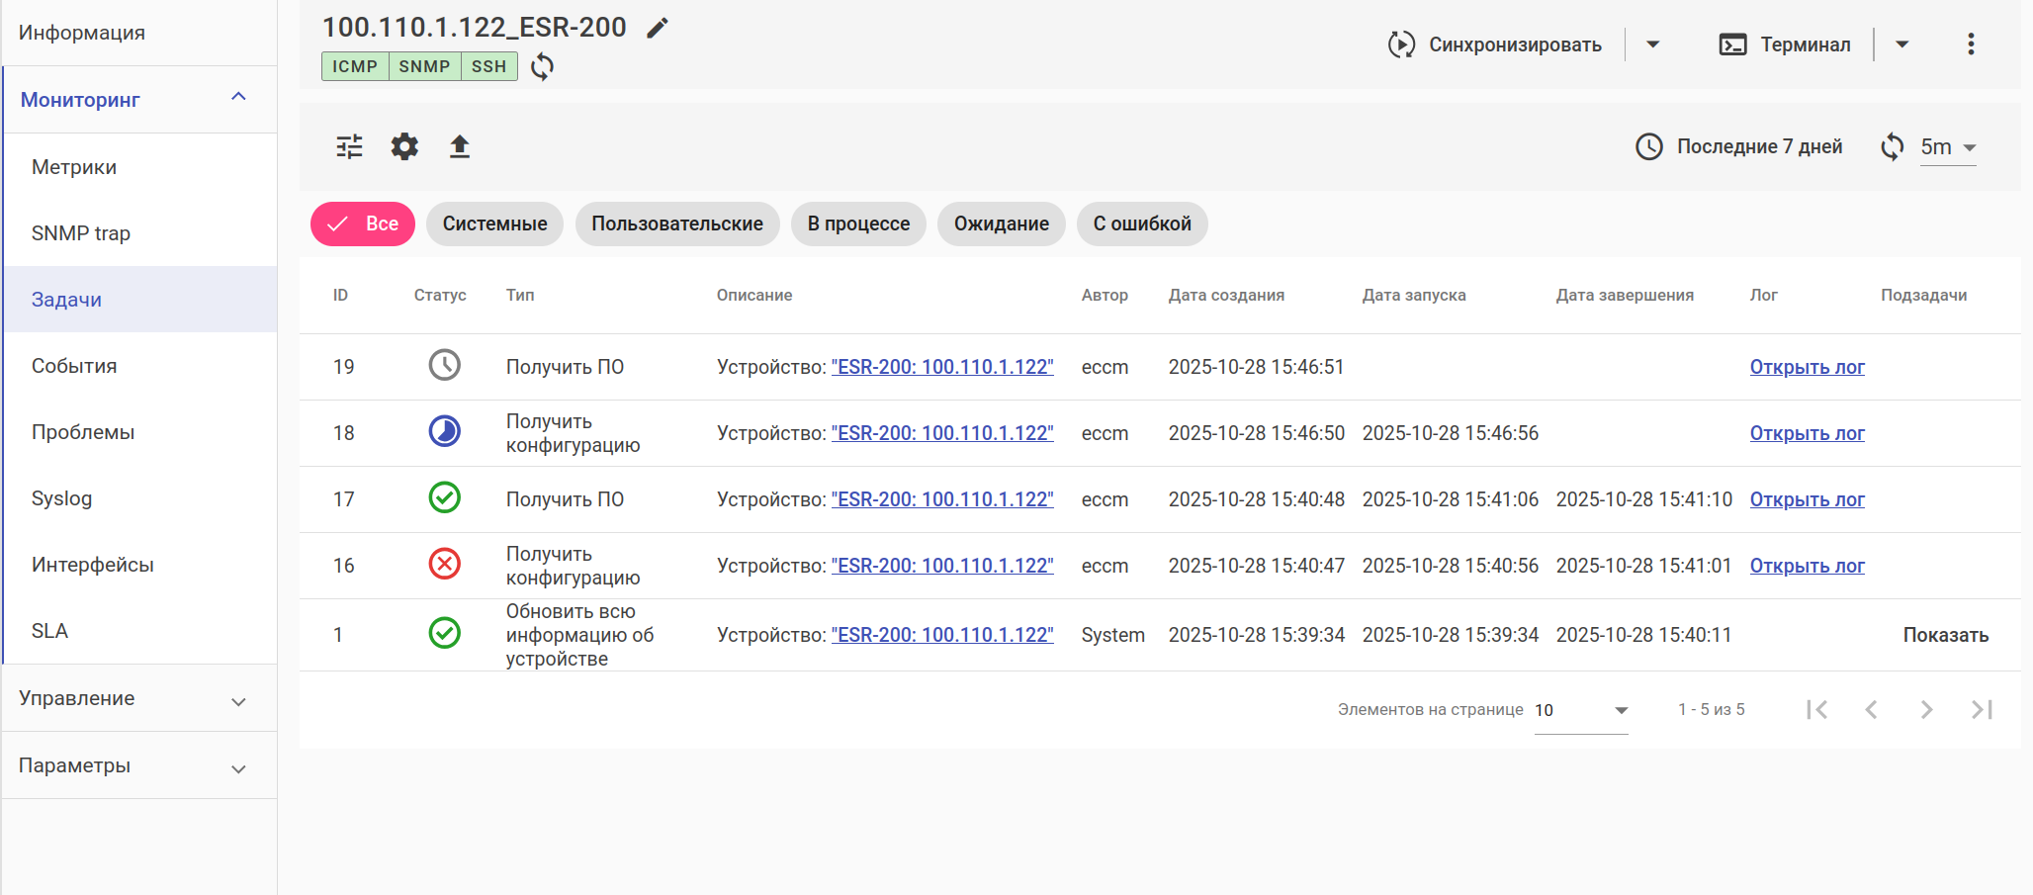The image size is (2033, 895).
Task: Open task settings gear icon
Action: click(404, 146)
